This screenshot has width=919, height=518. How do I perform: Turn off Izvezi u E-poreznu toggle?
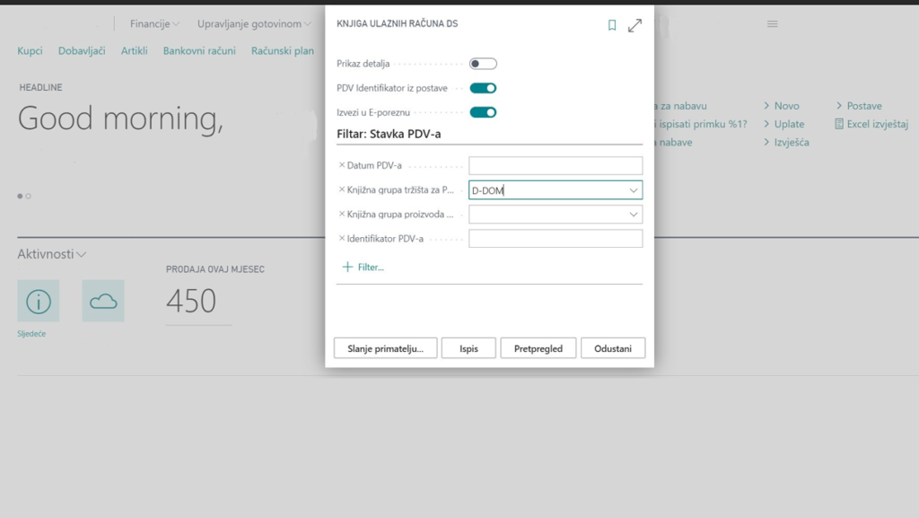(x=483, y=112)
